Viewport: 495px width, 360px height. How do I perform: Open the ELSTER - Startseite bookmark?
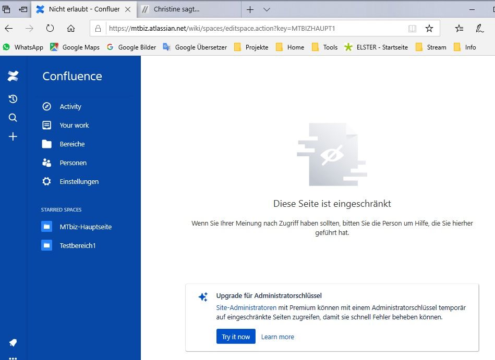(x=376, y=47)
